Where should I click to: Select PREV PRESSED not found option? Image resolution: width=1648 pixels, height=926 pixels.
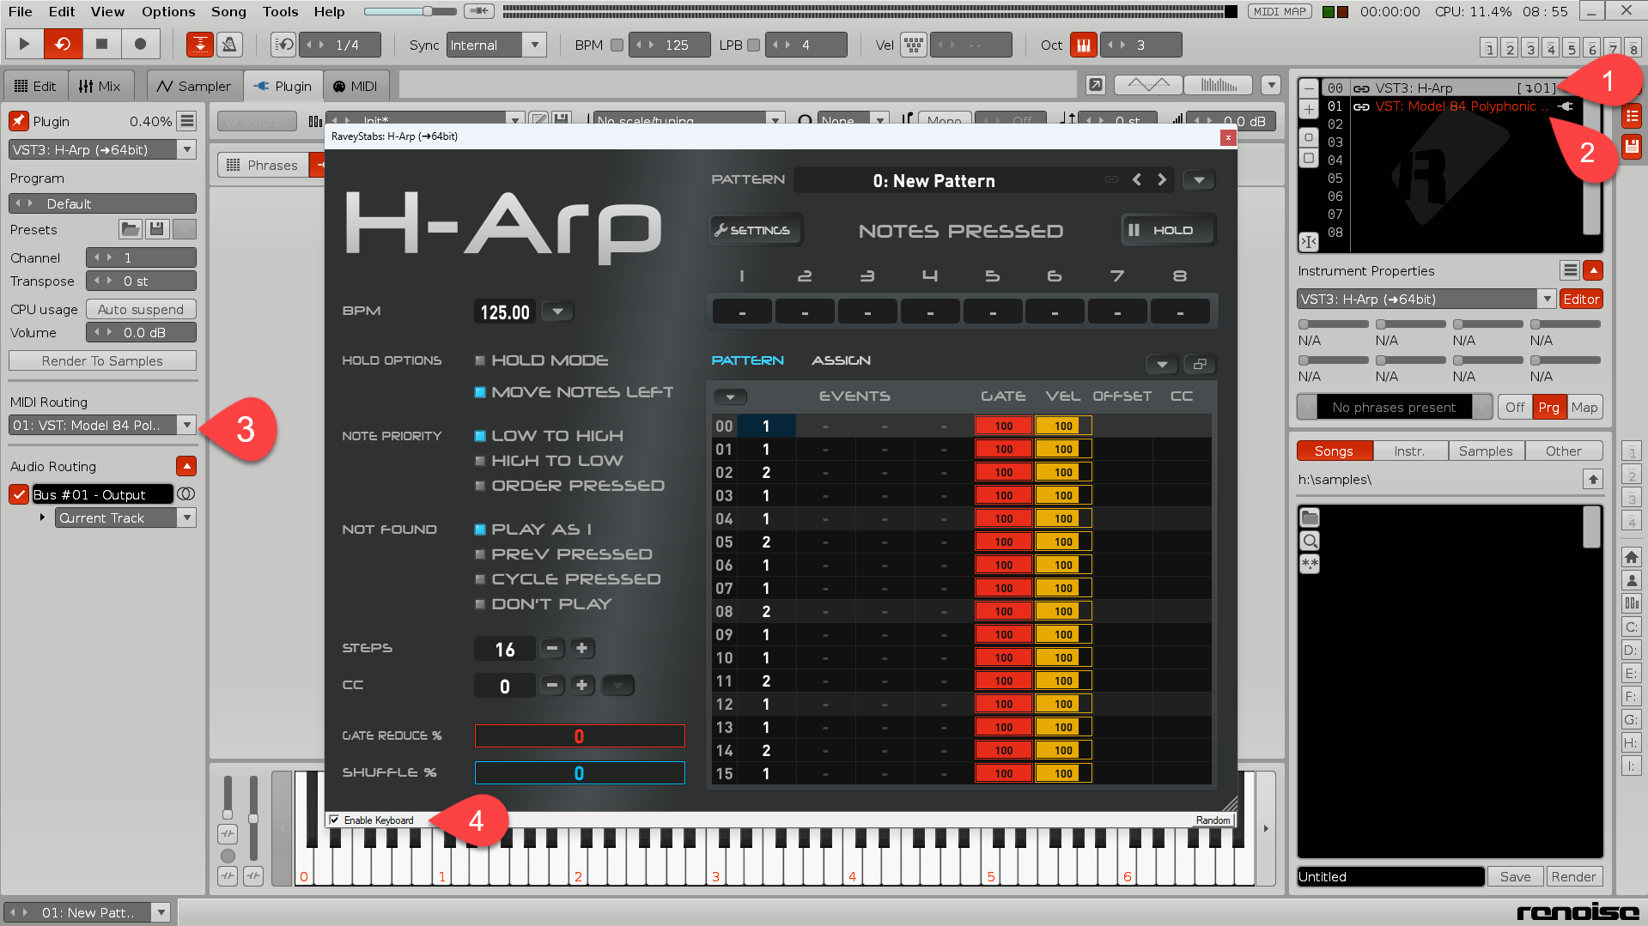(x=480, y=554)
